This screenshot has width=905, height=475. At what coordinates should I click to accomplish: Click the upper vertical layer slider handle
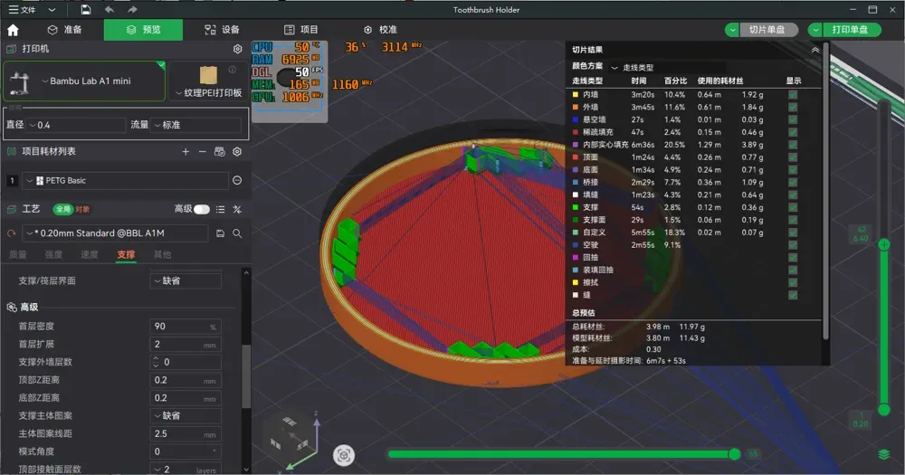tap(883, 244)
